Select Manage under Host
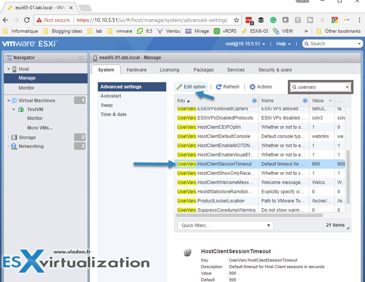This screenshot has width=365, height=282. 46,78
